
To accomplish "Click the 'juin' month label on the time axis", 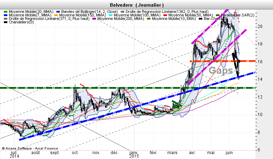I will click(x=229, y=153).
